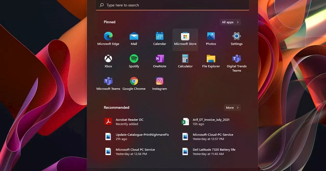
Task: Click the image icon beside Microsoft-Cloud-PC-Service
Action: coord(185,137)
